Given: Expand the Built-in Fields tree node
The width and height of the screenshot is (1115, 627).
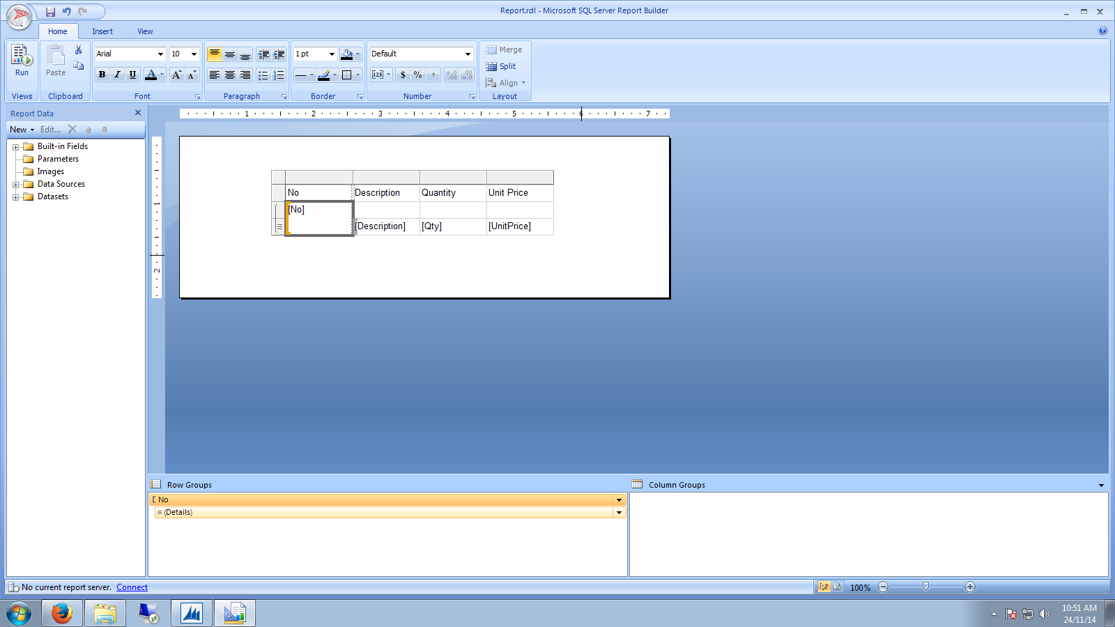Looking at the screenshot, I should (x=16, y=146).
